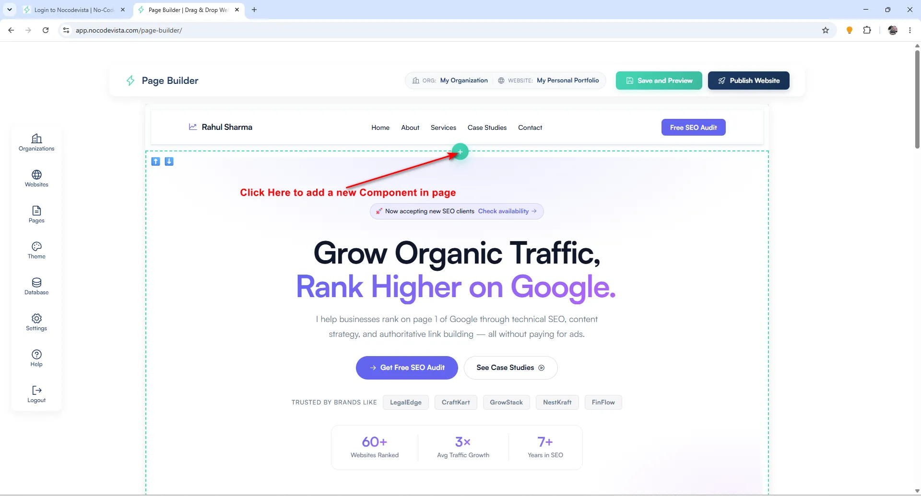Open the Websites globe icon
This screenshot has width=921, height=496.
[36, 178]
